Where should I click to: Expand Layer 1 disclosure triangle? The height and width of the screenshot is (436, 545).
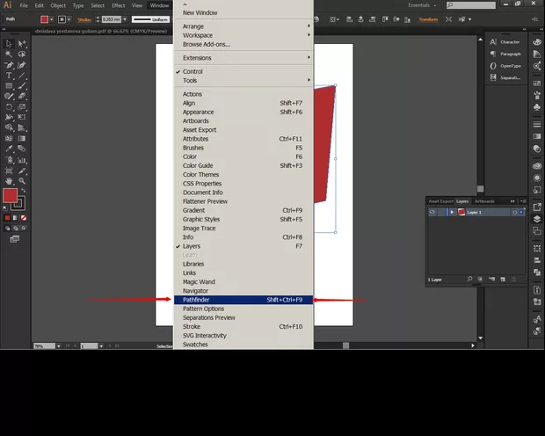(x=452, y=212)
